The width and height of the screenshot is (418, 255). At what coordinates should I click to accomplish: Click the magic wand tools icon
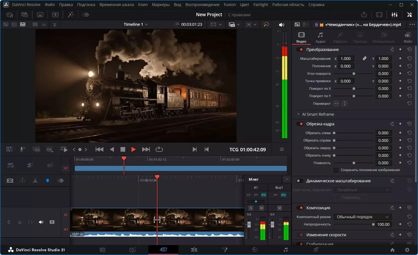pos(71,15)
